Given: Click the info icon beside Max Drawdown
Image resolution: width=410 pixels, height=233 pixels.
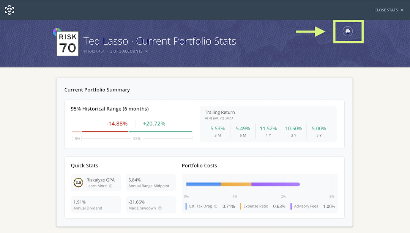Looking at the screenshot, I should (159, 207).
